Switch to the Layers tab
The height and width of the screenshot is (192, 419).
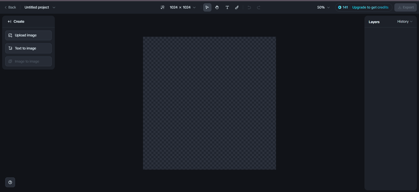coord(374,22)
